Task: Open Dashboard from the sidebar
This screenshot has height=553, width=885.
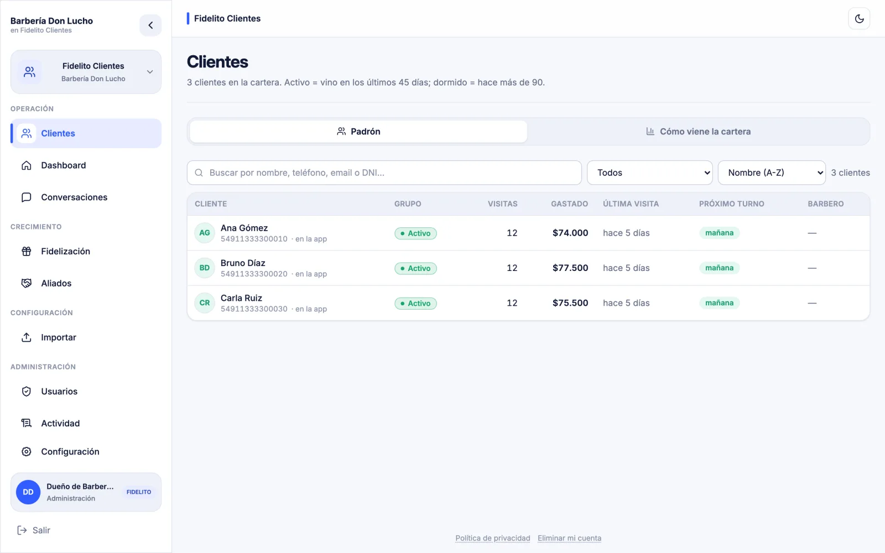Action: (x=86, y=165)
